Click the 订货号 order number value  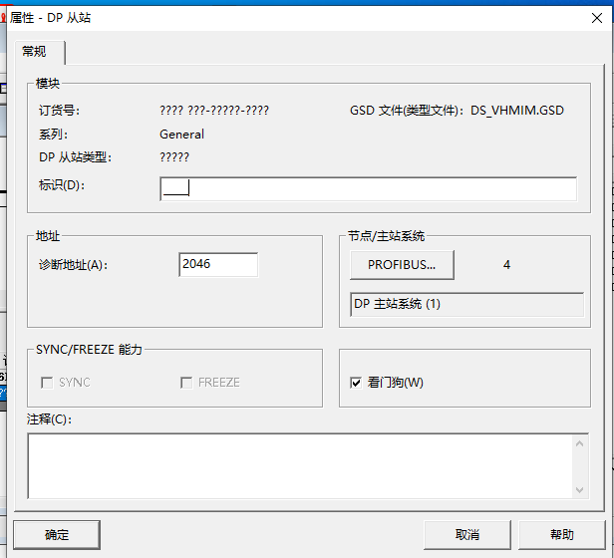(213, 111)
